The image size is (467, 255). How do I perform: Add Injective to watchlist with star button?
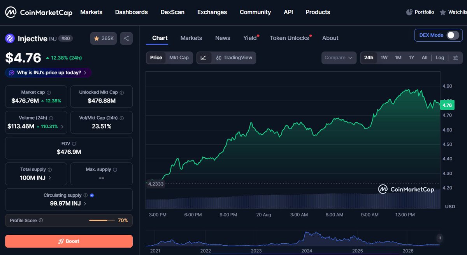pyautogui.click(x=104, y=39)
